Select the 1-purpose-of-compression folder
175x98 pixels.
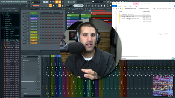127,14
